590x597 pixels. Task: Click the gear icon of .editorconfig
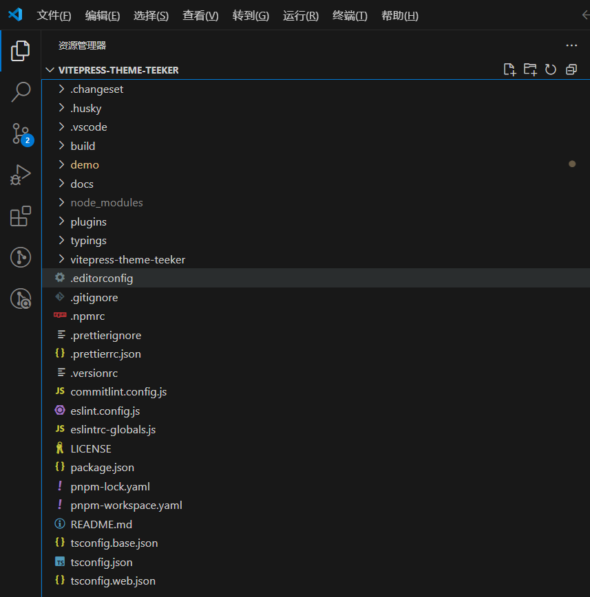tap(60, 278)
